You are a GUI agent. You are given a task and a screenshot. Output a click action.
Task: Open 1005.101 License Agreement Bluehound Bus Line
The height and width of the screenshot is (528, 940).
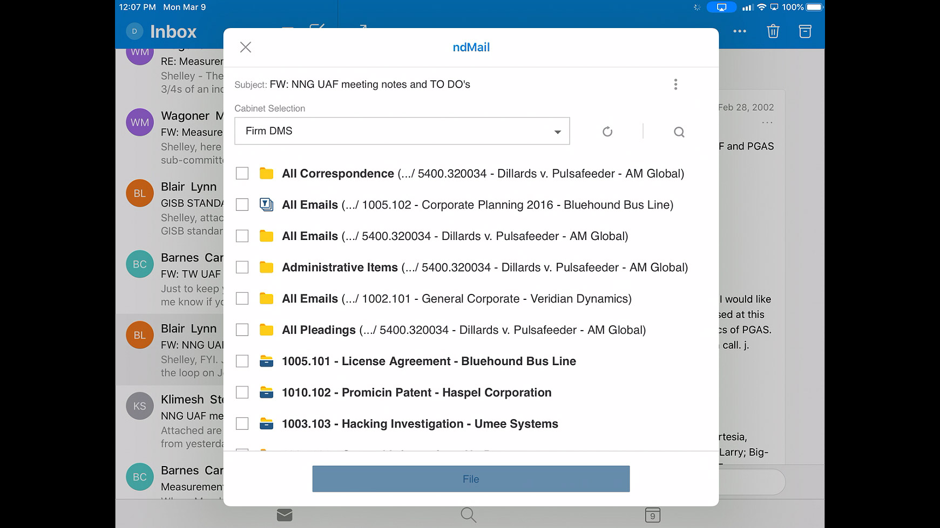click(x=429, y=361)
